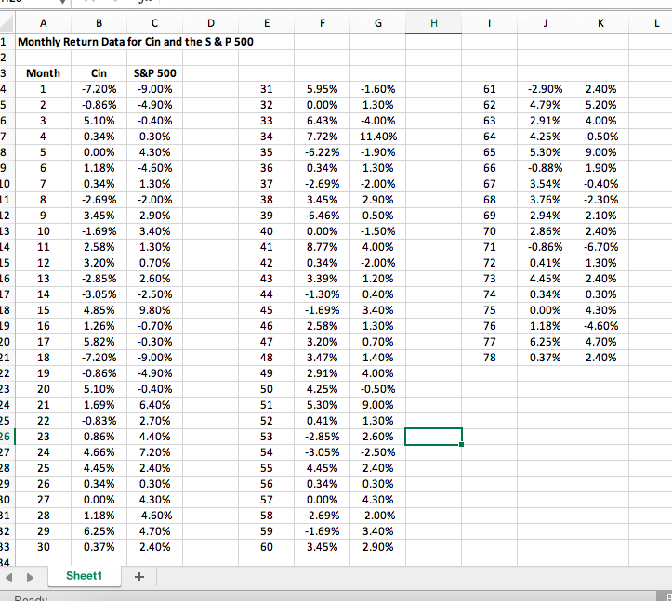Viewport: 672px width, 601px height.
Task: Select row 26 header
Action: click(7, 437)
